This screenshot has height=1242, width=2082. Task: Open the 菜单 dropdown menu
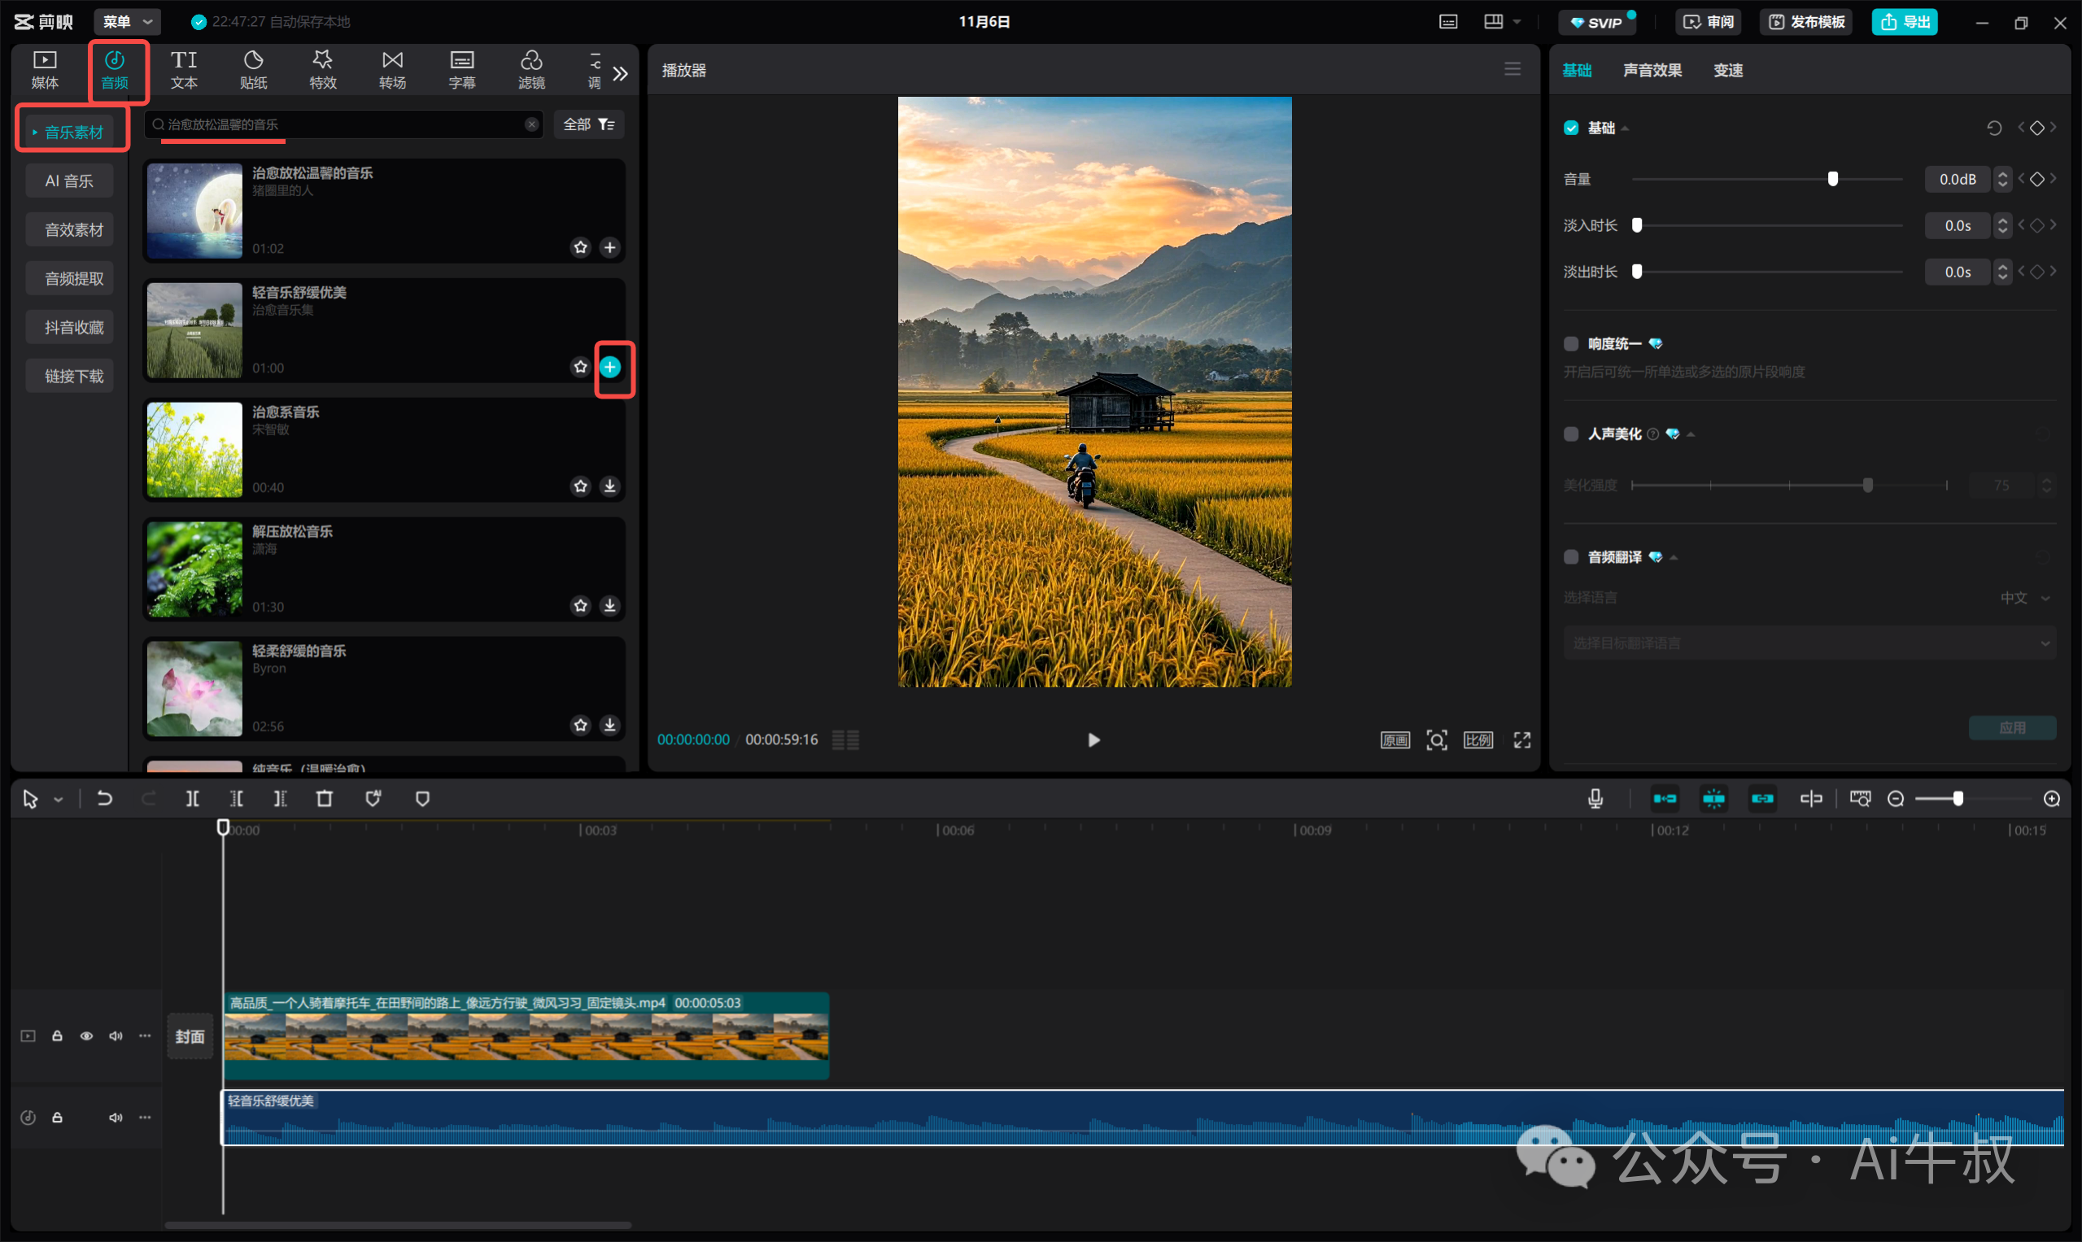tap(126, 22)
